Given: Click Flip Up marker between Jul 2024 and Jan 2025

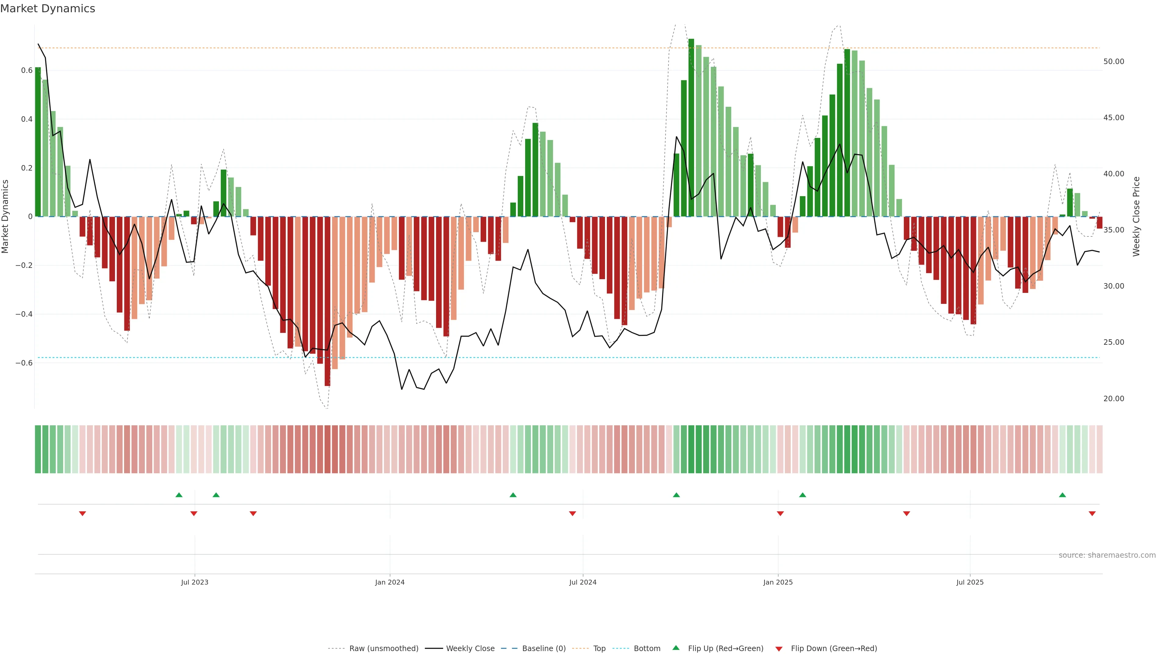Looking at the screenshot, I should tap(676, 495).
